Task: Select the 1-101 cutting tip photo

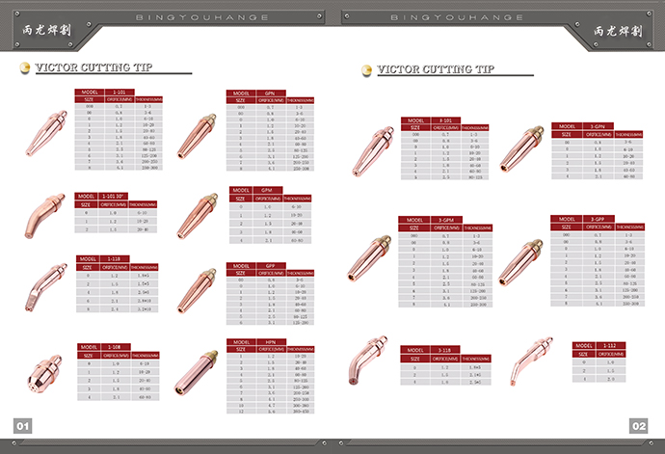Action: coord(46,133)
